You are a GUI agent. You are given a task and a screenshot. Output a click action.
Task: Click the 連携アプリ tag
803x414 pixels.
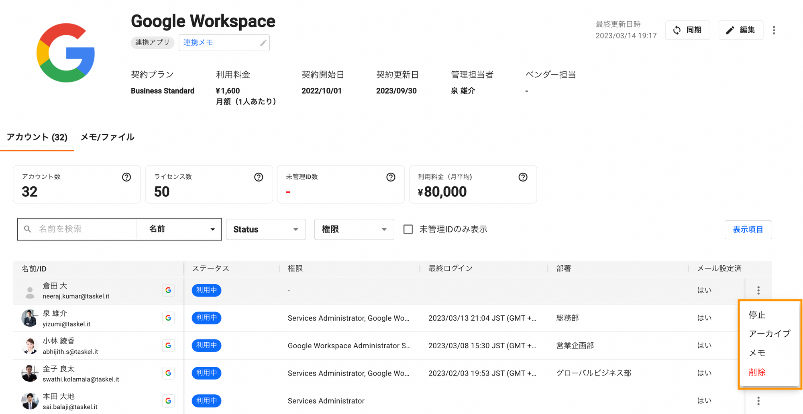pos(152,42)
